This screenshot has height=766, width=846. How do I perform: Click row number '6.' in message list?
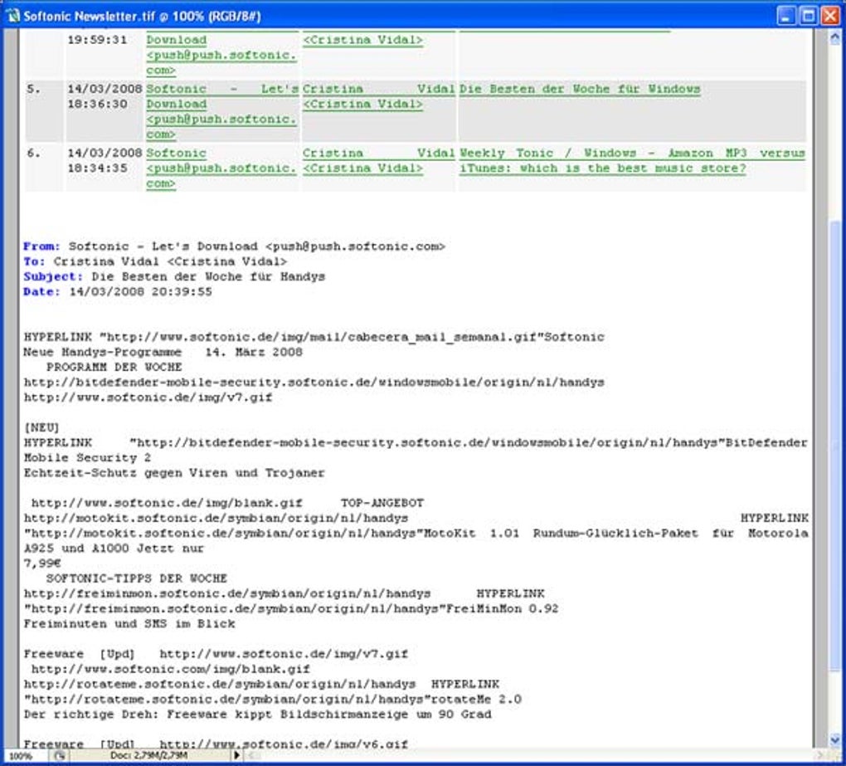pyautogui.click(x=33, y=154)
